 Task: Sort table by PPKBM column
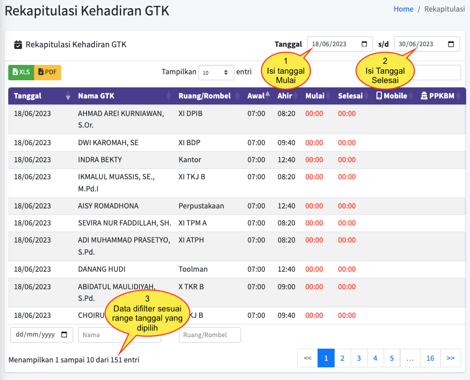tap(440, 96)
